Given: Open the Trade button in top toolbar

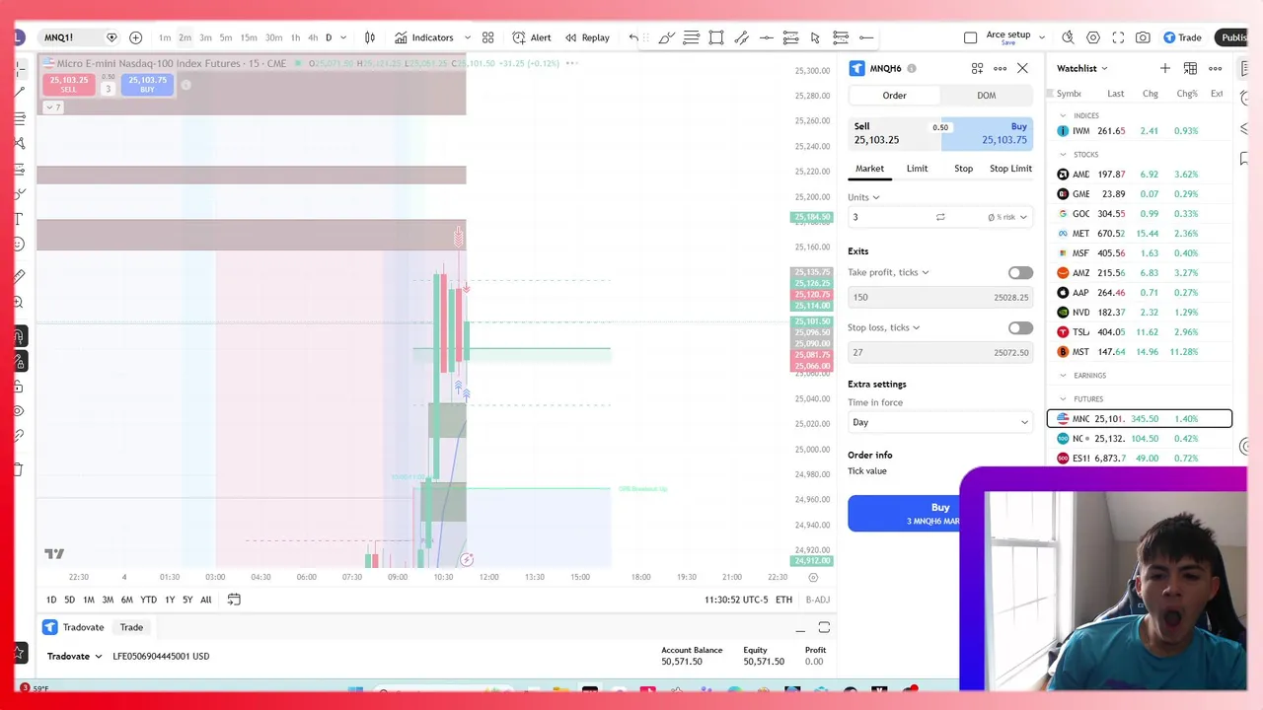Looking at the screenshot, I should (x=1182, y=37).
